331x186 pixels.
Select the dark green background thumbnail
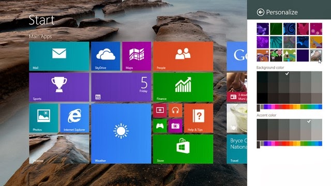(x=276, y=29)
